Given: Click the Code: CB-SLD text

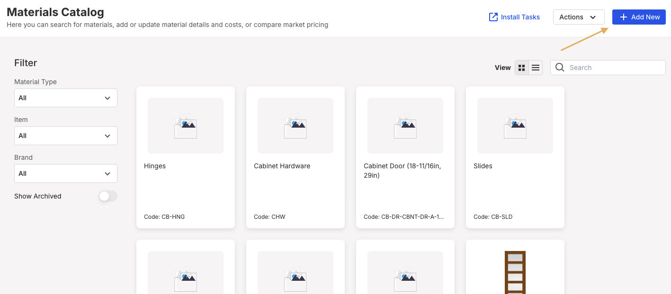Looking at the screenshot, I should point(493,217).
